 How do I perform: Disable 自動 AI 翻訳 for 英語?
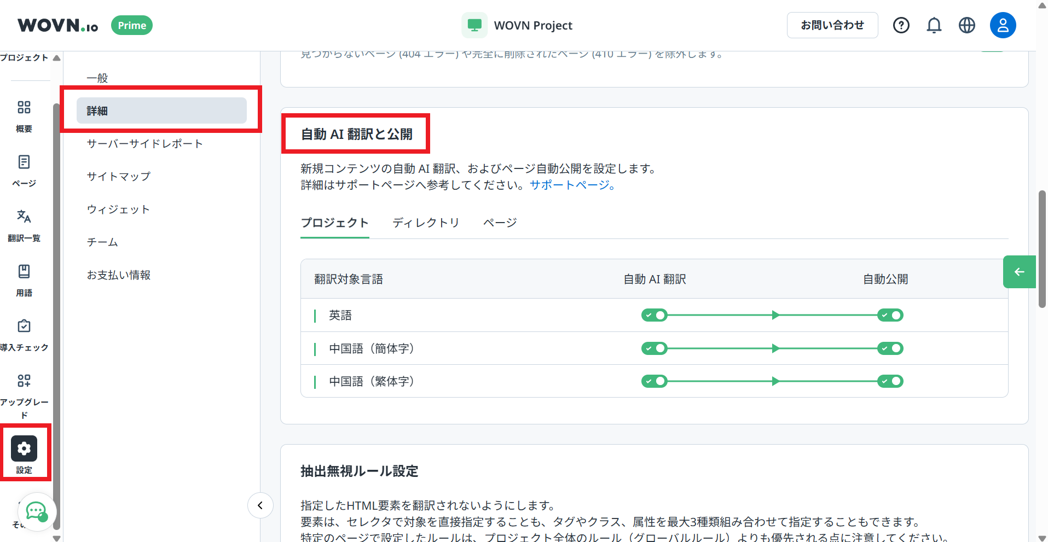[655, 315]
